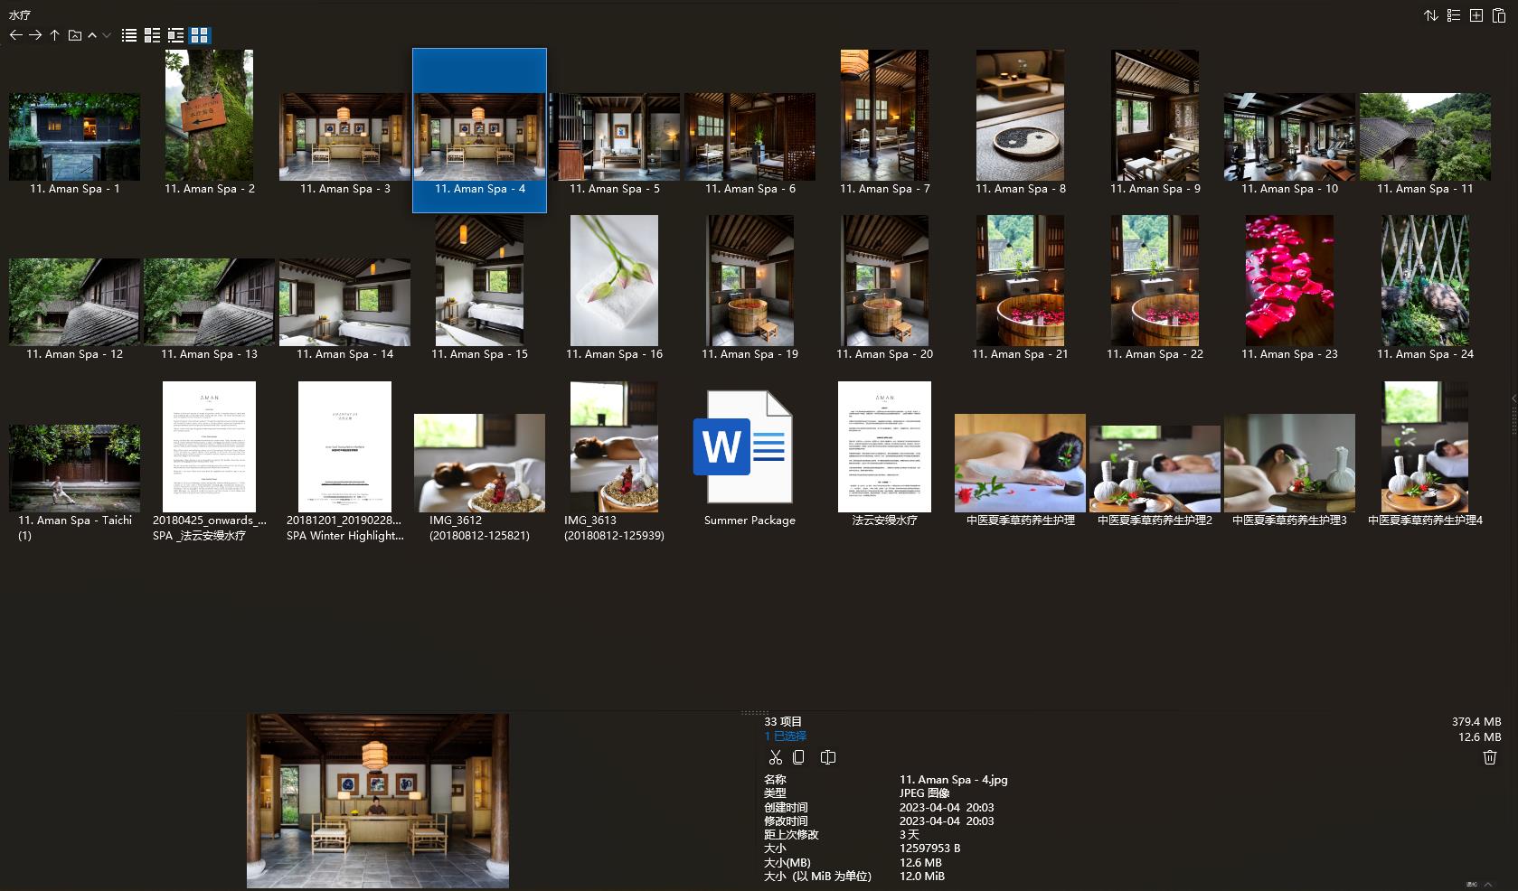Select thumbnail 11. Aman Spa - 11
This screenshot has width=1518, height=891.
click(1425, 136)
